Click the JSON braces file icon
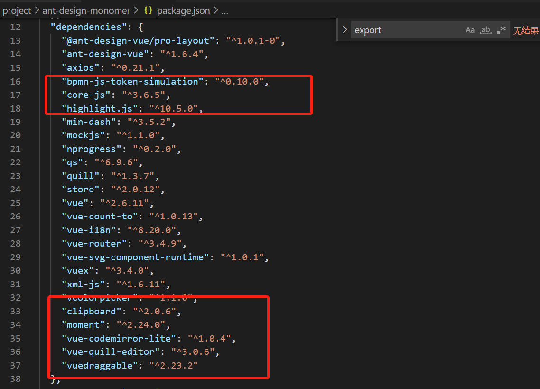 pyautogui.click(x=148, y=10)
